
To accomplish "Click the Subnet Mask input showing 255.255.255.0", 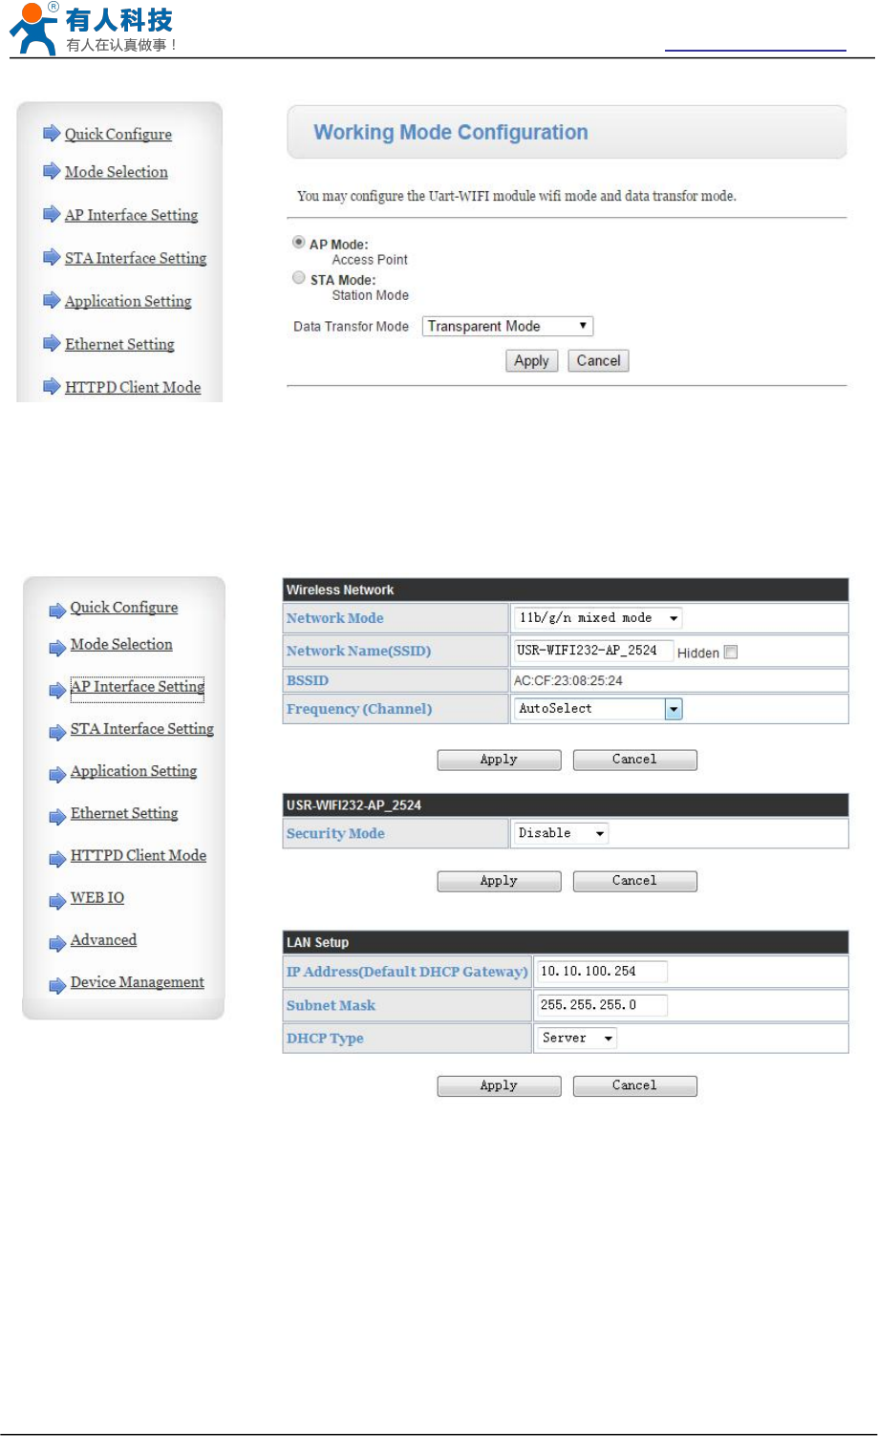I will coord(602,1005).
